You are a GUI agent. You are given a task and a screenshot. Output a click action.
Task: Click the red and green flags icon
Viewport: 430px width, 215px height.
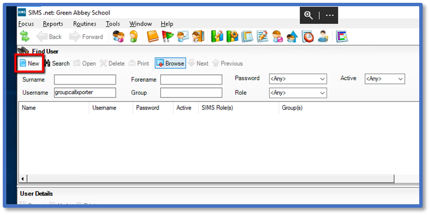(x=168, y=36)
